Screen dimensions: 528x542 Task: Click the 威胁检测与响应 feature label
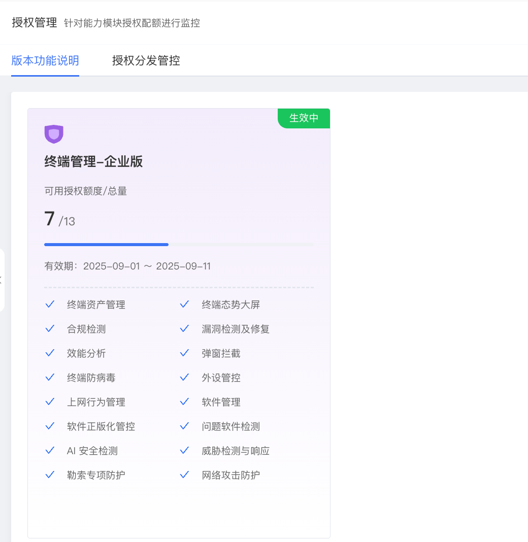click(x=236, y=451)
